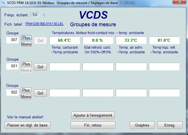Click last empty value field of group 001
The height and width of the screenshot is (135, 188).
[x=164, y=66]
